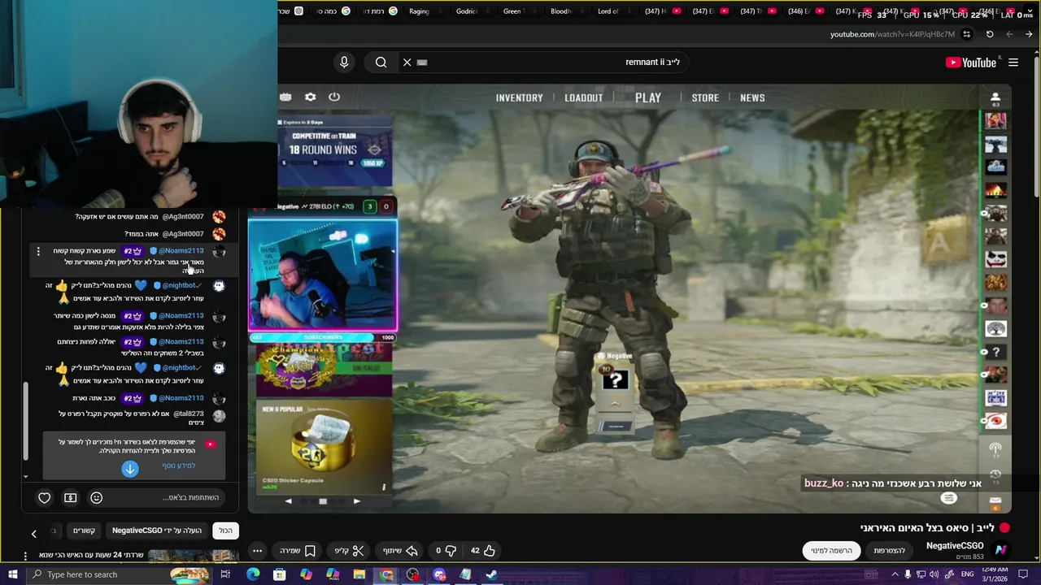Open the chat emoji picker
This screenshot has height=585, width=1041.
pos(96,497)
